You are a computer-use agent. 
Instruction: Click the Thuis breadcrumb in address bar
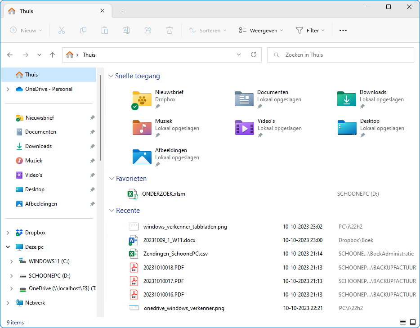(x=89, y=55)
